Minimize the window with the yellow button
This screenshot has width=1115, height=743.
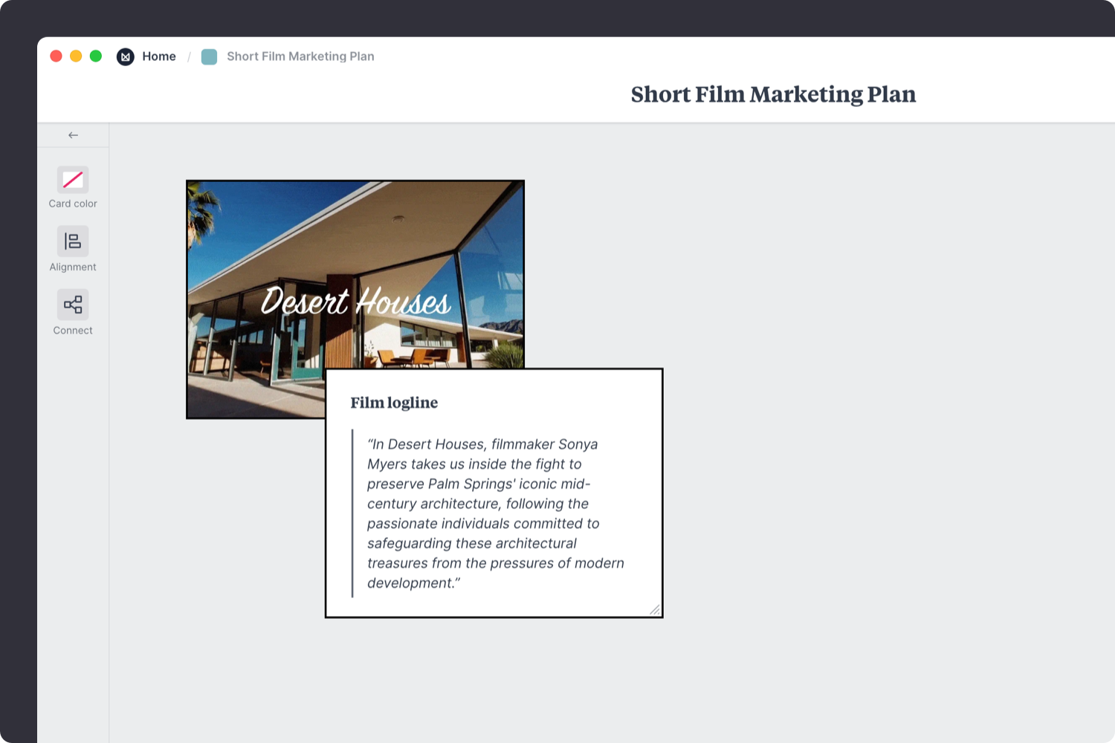point(76,56)
